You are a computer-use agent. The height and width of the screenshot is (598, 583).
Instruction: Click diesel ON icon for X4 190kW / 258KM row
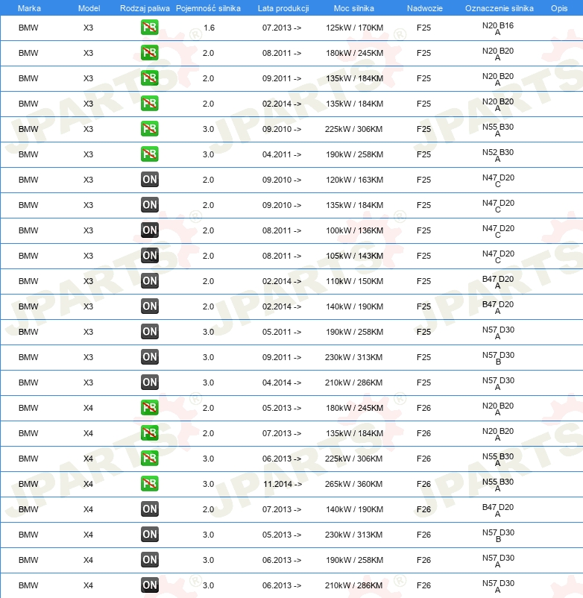[149, 560]
